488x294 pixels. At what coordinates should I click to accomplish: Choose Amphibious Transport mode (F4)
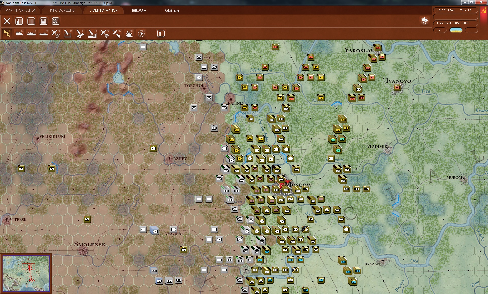[43, 33]
